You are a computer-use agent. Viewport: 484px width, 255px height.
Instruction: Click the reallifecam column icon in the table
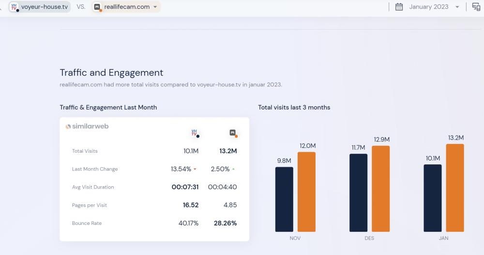[x=233, y=133]
